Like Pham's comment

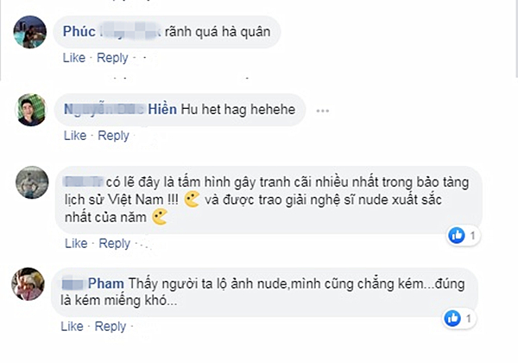(x=74, y=327)
